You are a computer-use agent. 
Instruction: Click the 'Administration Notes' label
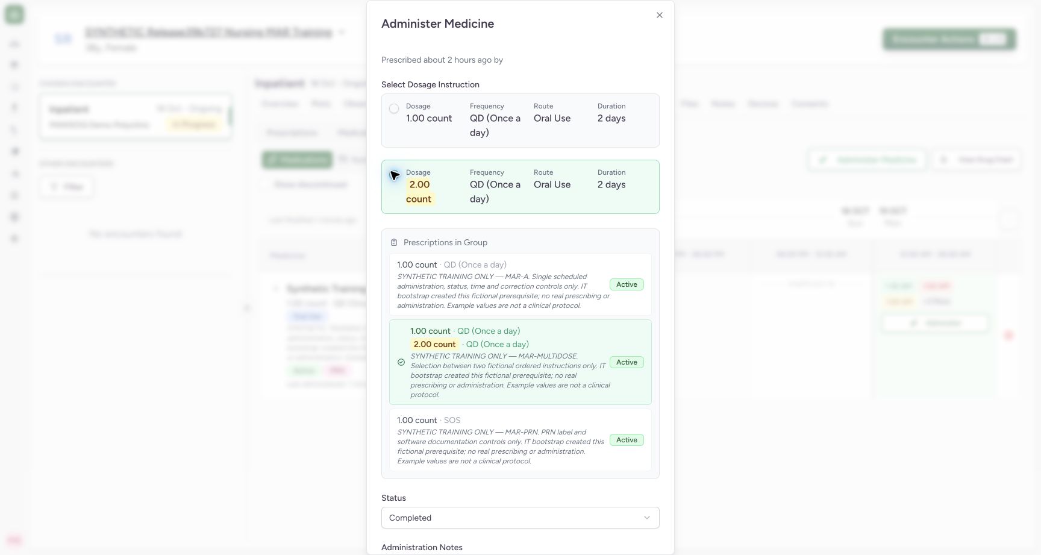pos(422,547)
